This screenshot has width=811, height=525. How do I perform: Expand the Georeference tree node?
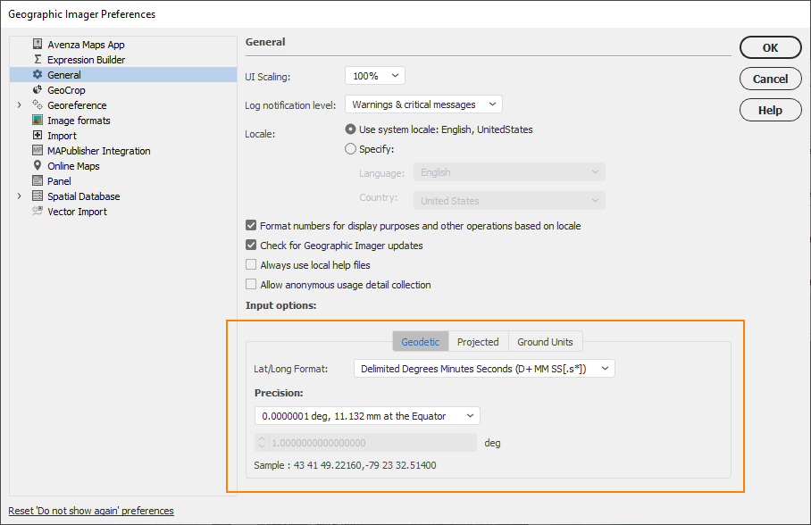click(19, 105)
